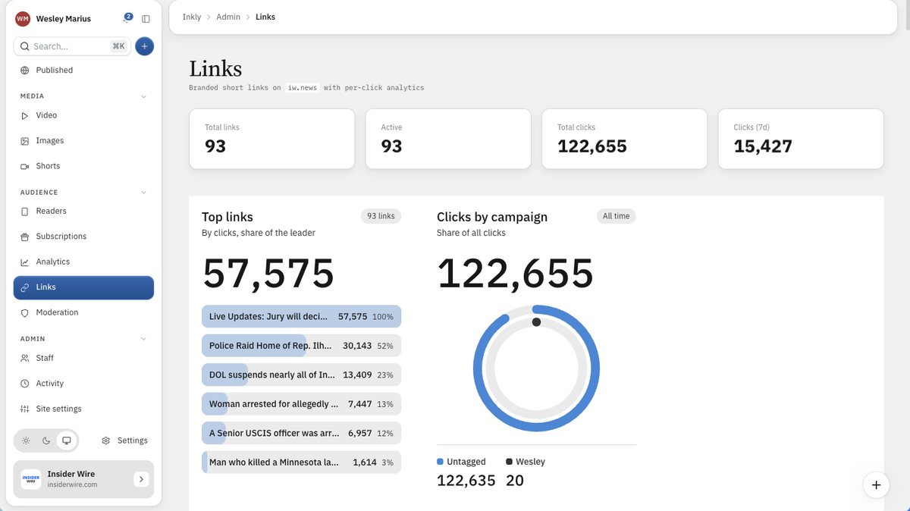Open Activity page

click(83, 384)
